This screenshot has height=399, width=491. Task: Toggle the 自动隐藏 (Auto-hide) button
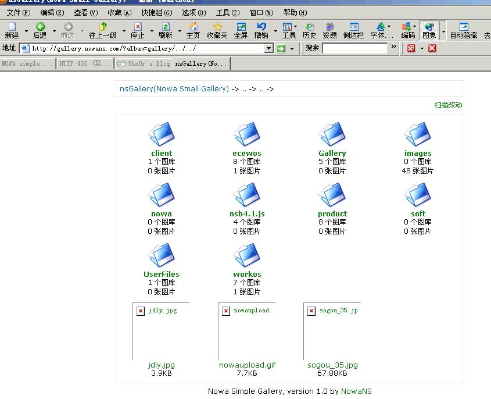click(463, 27)
